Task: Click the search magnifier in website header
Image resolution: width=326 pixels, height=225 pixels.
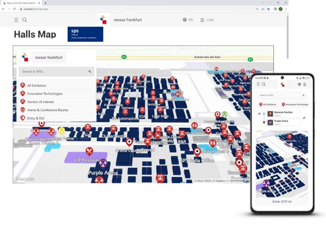Action: pos(25,20)
